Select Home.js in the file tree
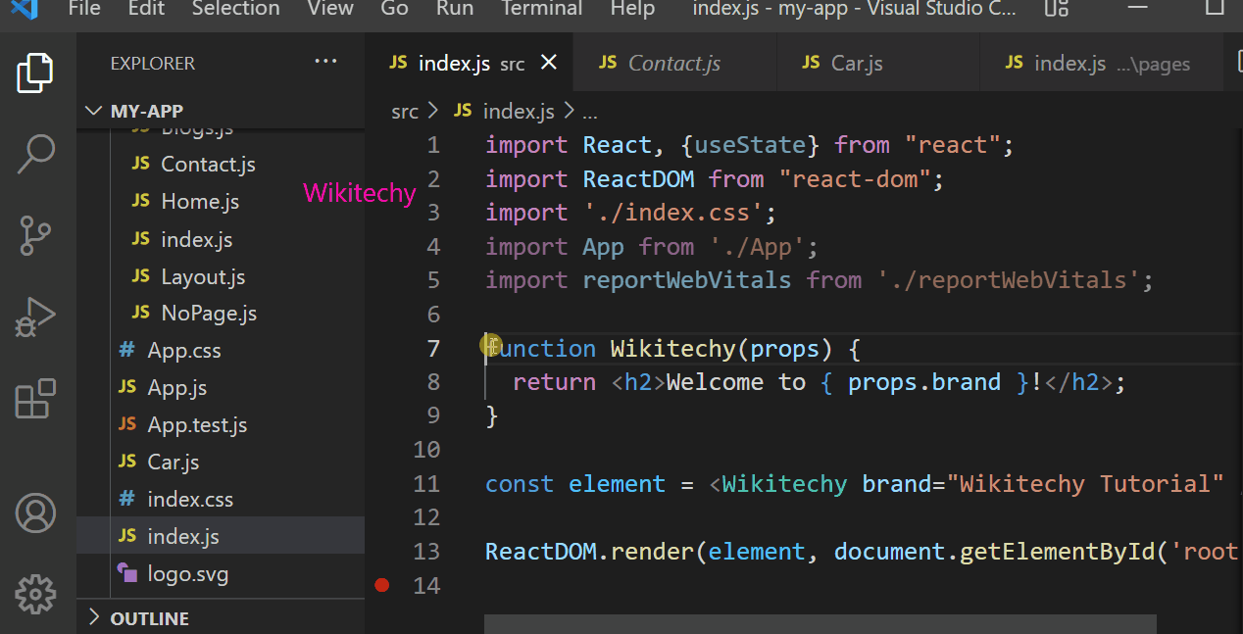The width and height of the screenshot is (1243, 634). coord(199,201)
